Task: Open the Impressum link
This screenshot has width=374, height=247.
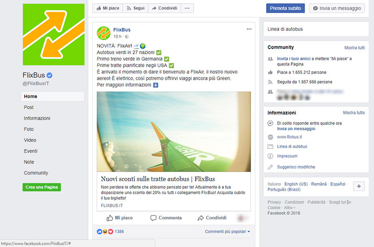Action: tap(287, 156)
